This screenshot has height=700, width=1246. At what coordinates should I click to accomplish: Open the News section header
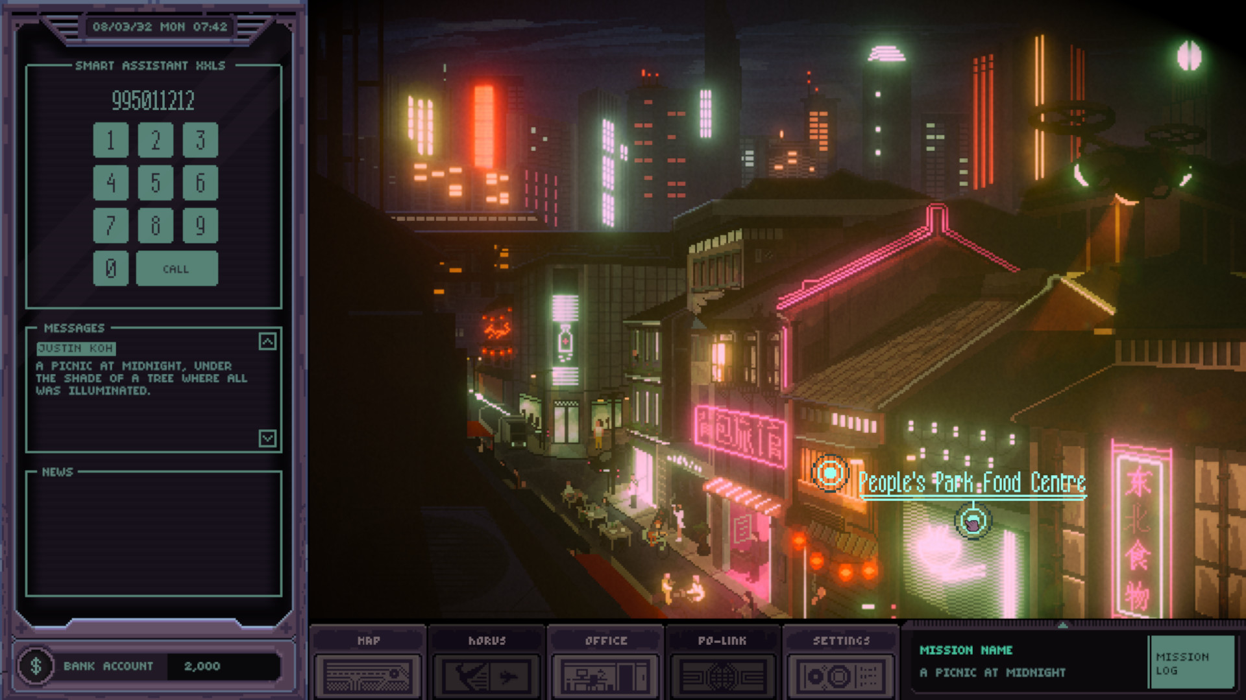pyautogui.click(x=58, y=472)
